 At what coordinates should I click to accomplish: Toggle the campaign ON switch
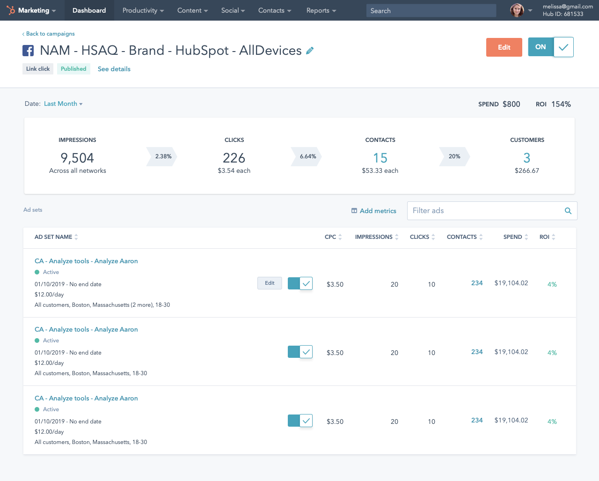[x=551, y=47]
